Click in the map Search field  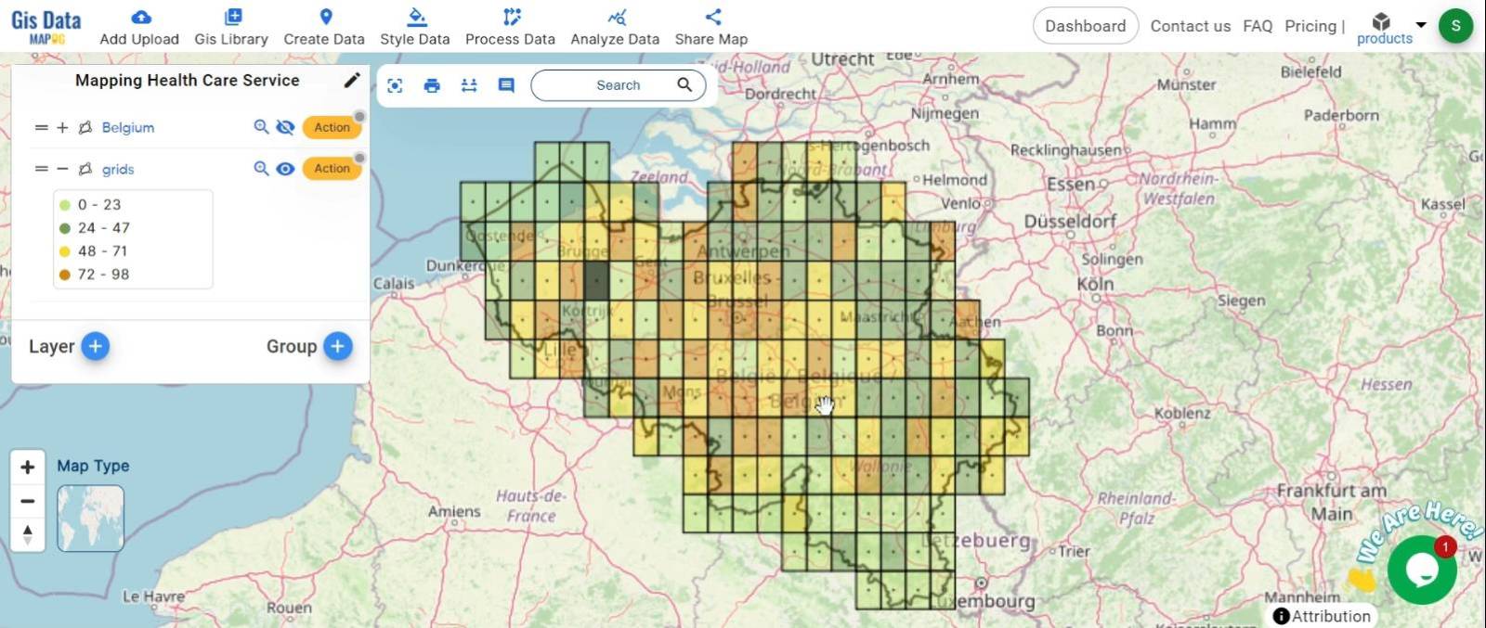618,85
